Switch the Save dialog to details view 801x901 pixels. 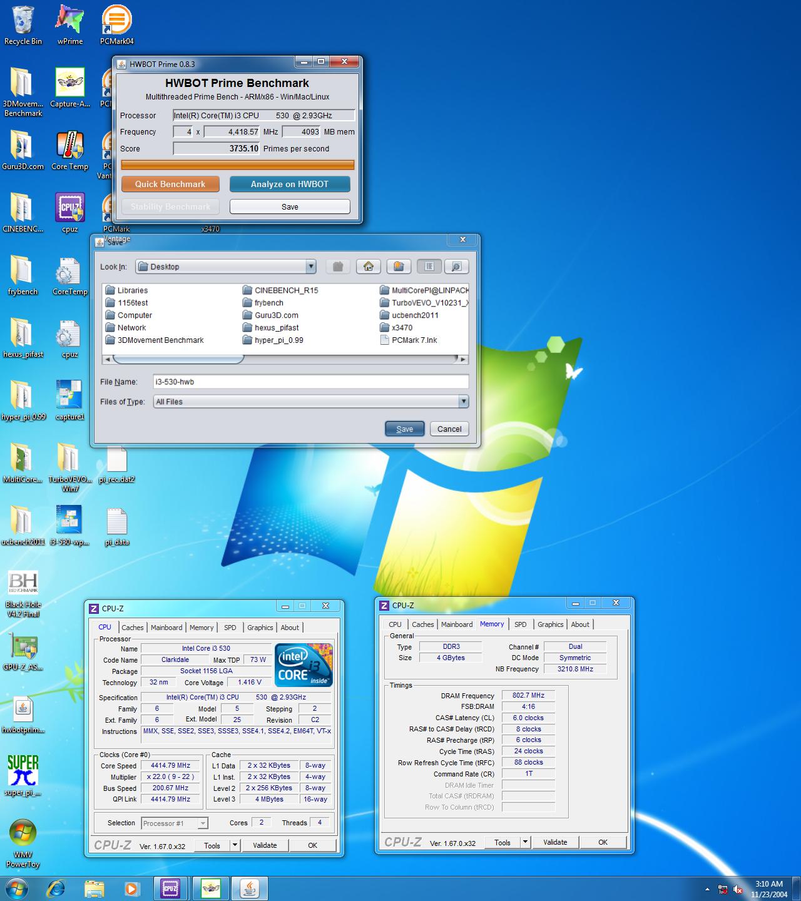(x=456, y=267)
